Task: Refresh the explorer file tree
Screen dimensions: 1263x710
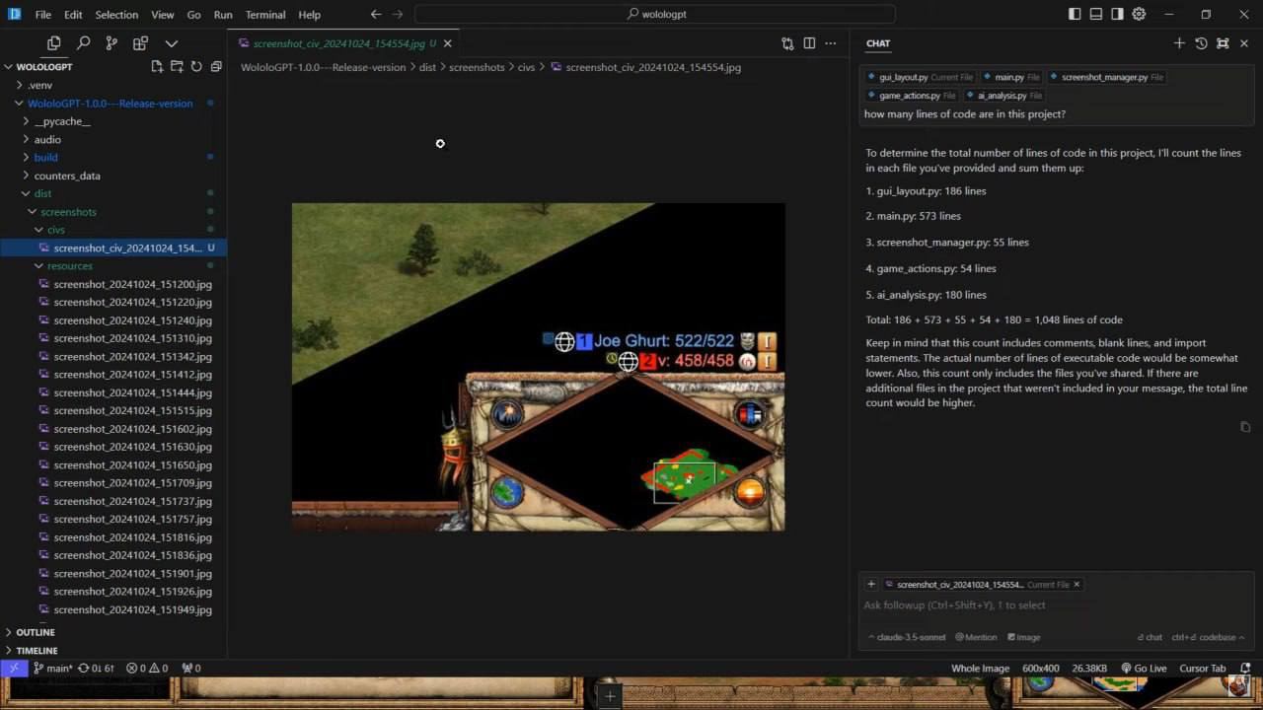Action: [x=196, y=66]
